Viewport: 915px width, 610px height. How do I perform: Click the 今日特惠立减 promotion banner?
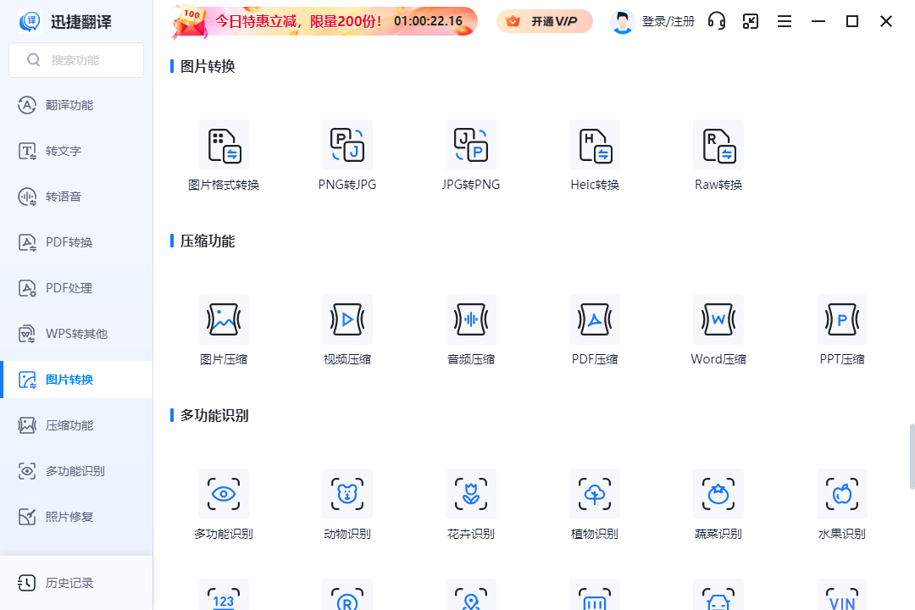[x=324, y=21]
